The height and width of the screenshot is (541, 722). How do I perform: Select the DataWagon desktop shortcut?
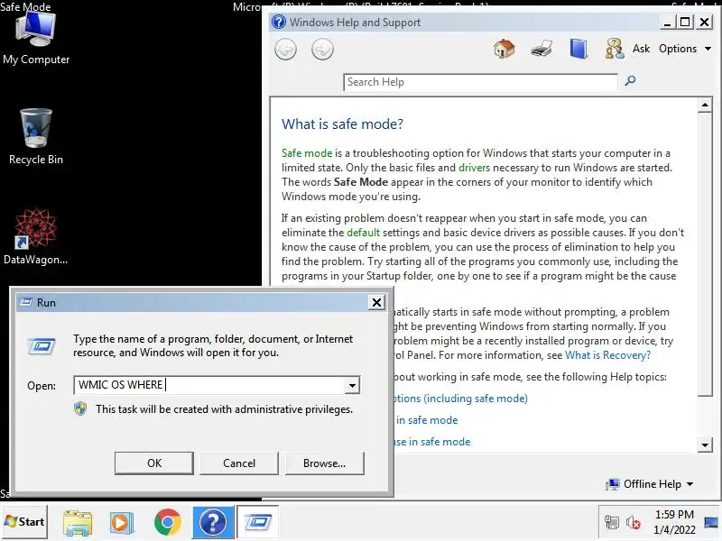click(36, 236)
